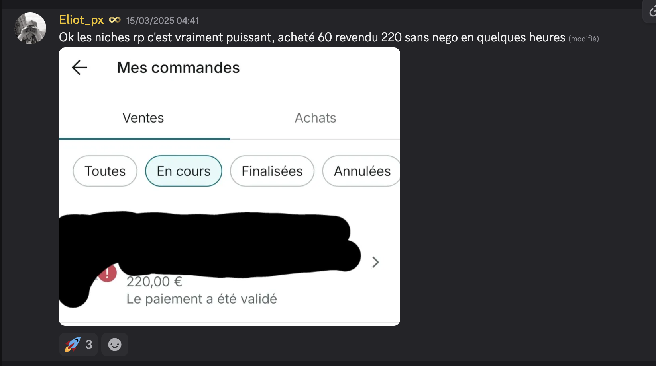Toggle the rocket reaction count of 3
This screenshot has height=366, width=656.
coord(88,345)
